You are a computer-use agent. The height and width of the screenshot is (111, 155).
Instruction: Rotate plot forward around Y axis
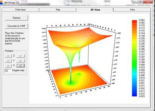tap(20, 61)
